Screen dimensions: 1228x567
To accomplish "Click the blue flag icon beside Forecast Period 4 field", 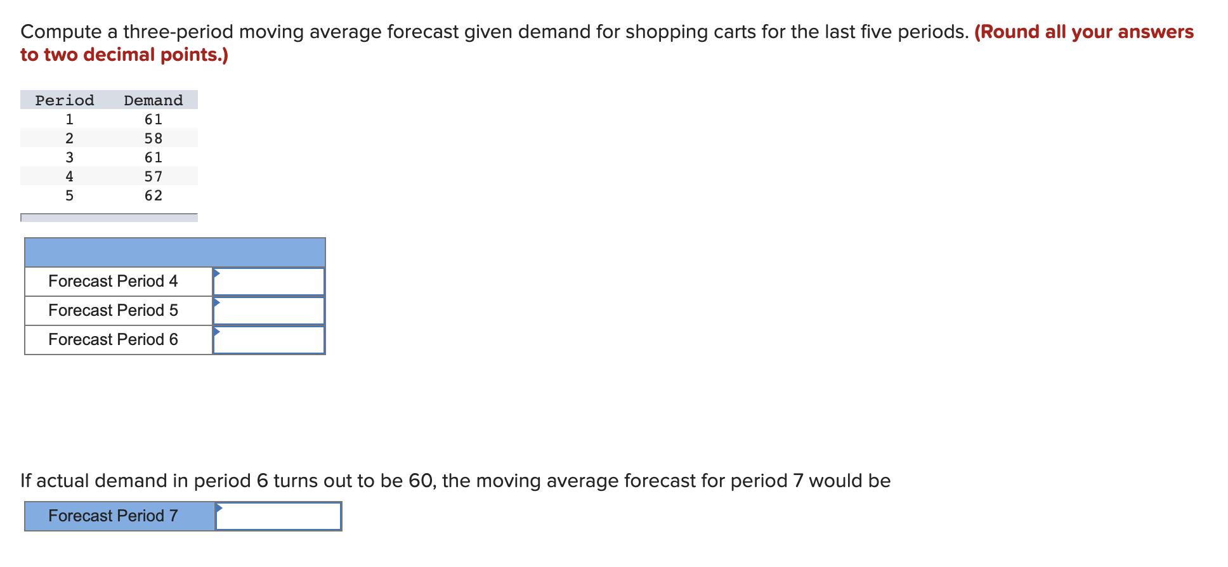I will tap(218, 274).
